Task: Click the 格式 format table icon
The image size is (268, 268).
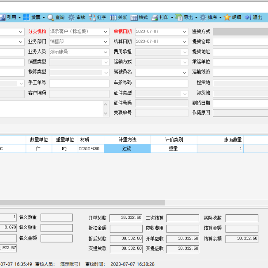Action: pyautogui.click(x=134, y=17)
